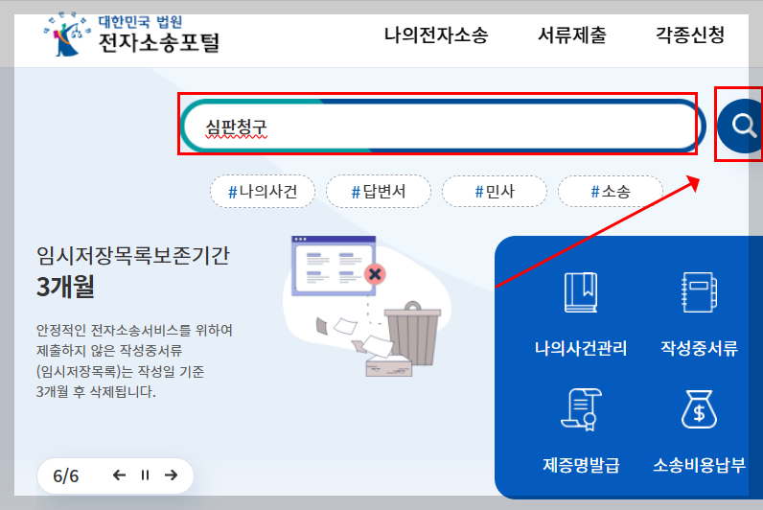Open 소송비용납부 money bag icon
The height and width of the screenshot is (510, 763).
click(699, 409)
